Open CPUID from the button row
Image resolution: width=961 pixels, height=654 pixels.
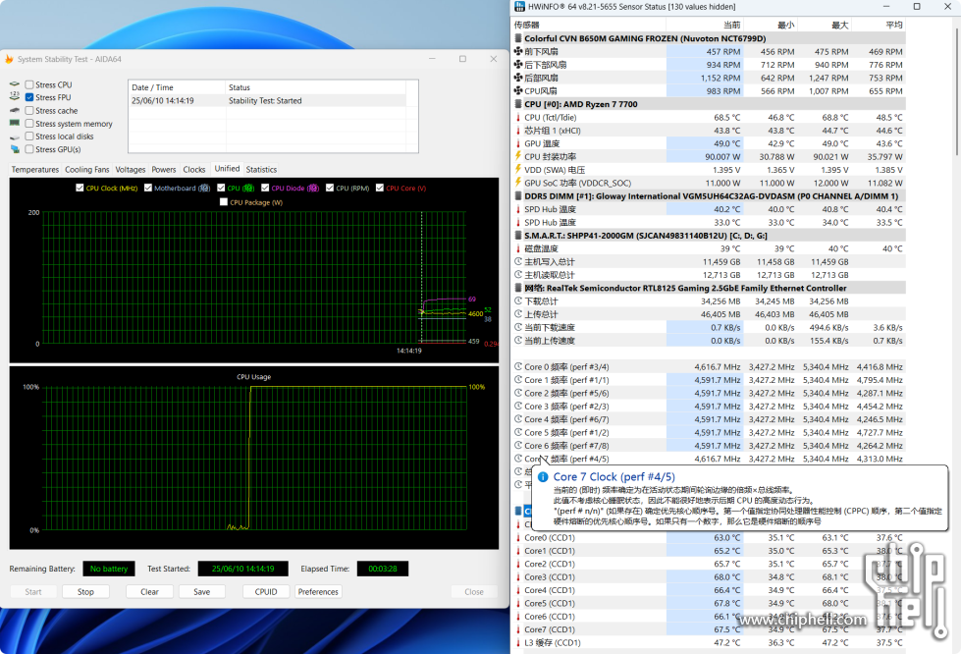pos(266,591)
